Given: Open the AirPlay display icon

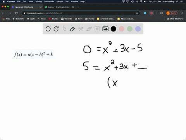Looking at the screenshot, I should (x=127, y=2).
